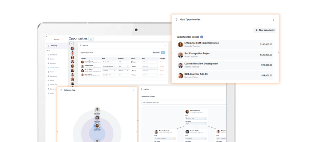This screenshot has width=310, height=142.
Task: Remove Amanda Thomas from opportunity contacts
Action: pos(162,62)
